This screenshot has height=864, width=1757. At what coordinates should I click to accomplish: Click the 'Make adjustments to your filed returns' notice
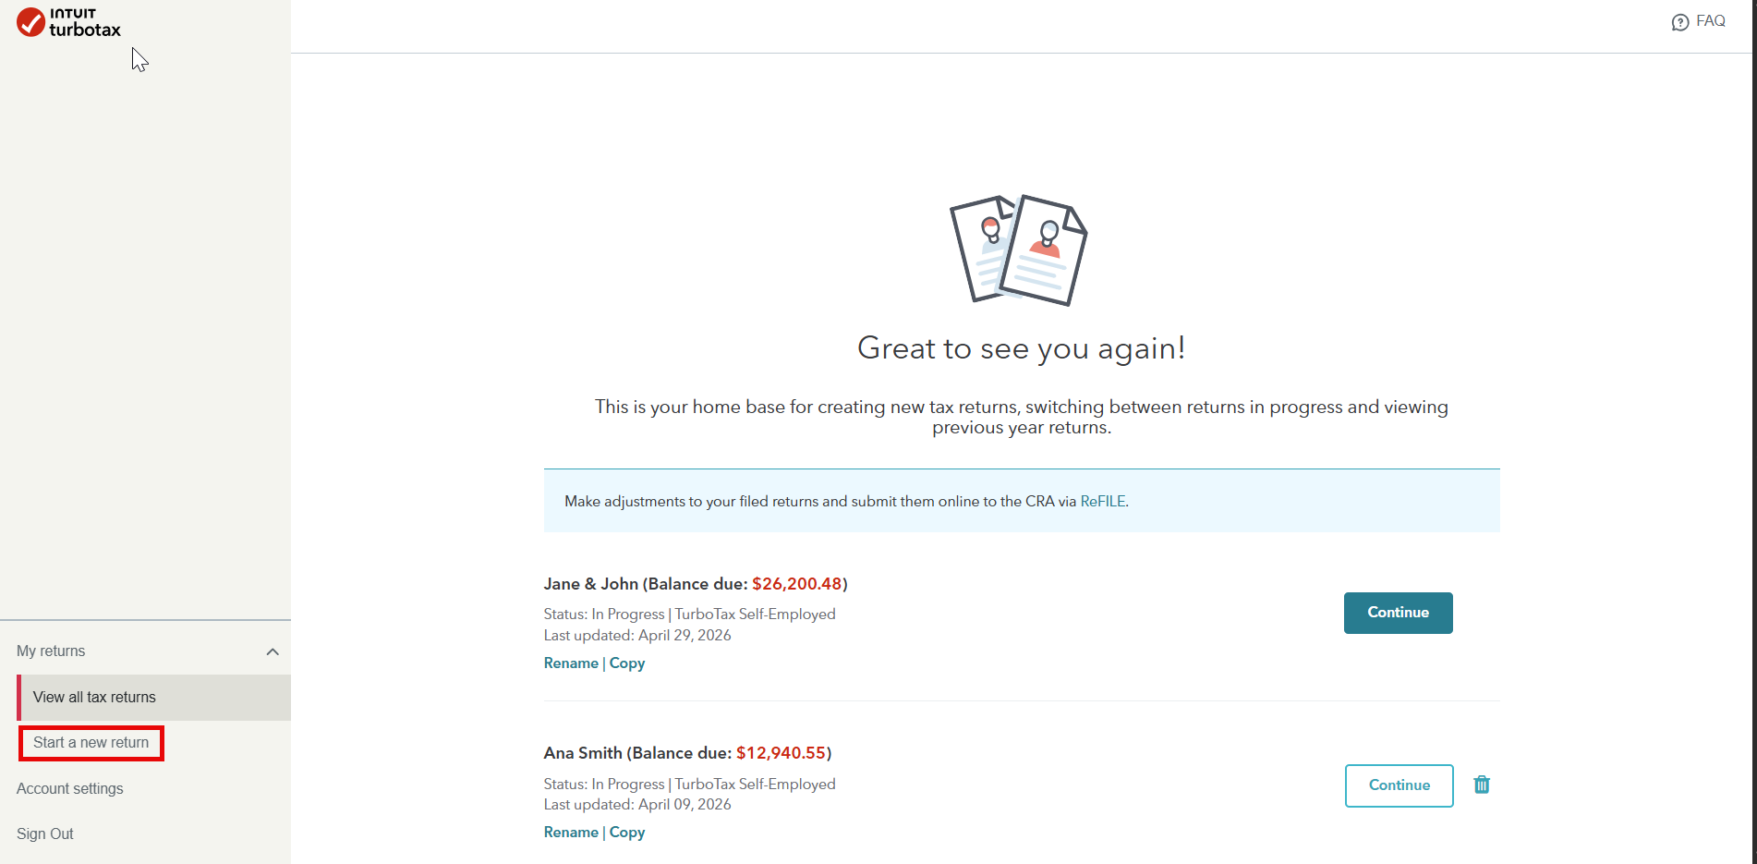point(1022,501)
